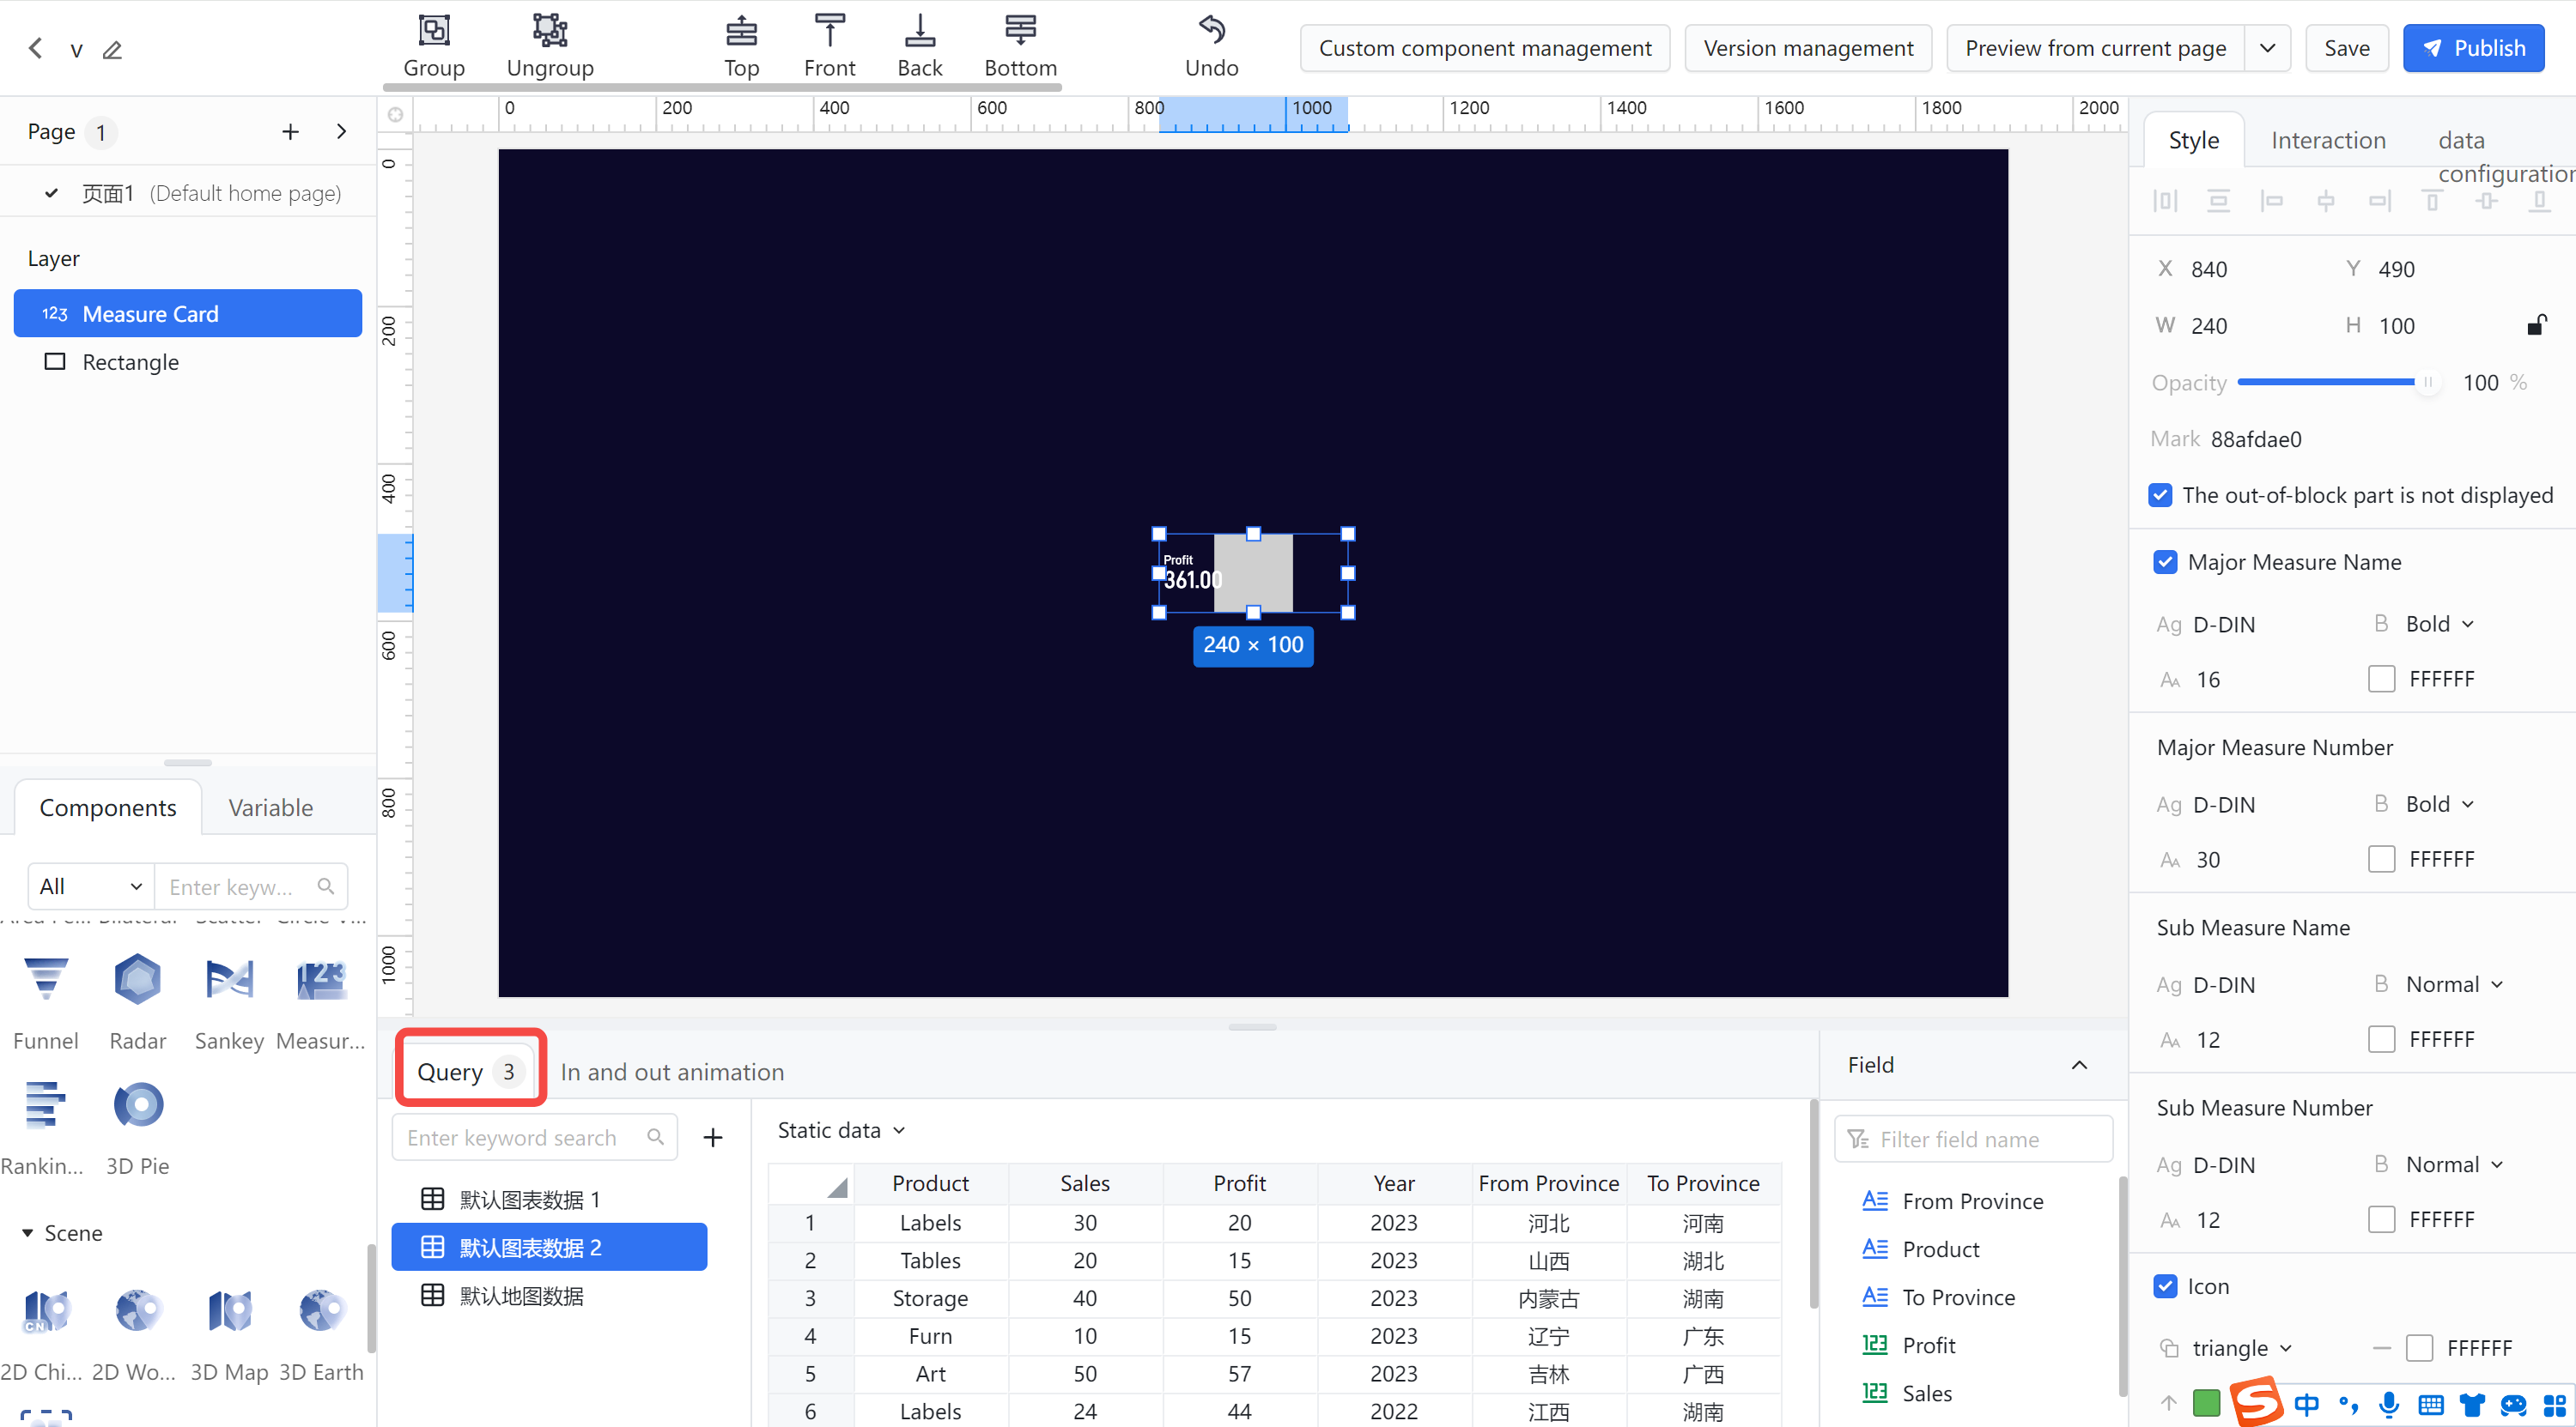Open Preview from current page dropdown arrow
Screen dimensions: 2576x1427
2267,48
